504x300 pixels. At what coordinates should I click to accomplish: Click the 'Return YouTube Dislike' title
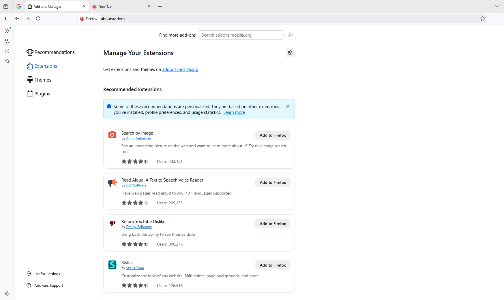click(x=143, y=221)
